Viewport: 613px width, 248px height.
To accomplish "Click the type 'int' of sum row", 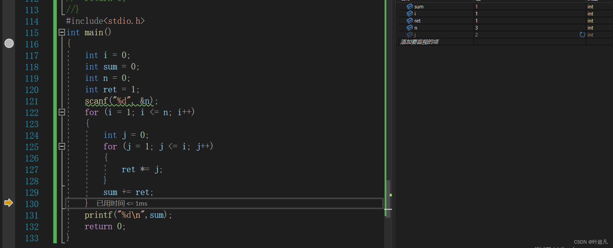I will 590,7.
